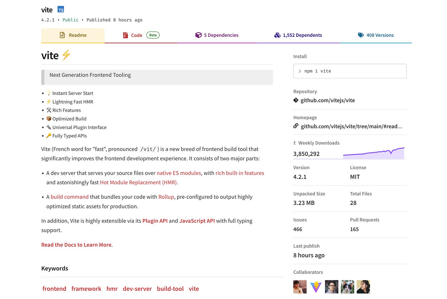
Task: Switch to the Code tab
Action: (x=141, y=35)
